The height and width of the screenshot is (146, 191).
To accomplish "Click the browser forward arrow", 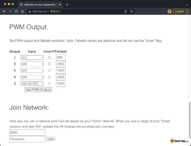I will (x=10, y=11).
